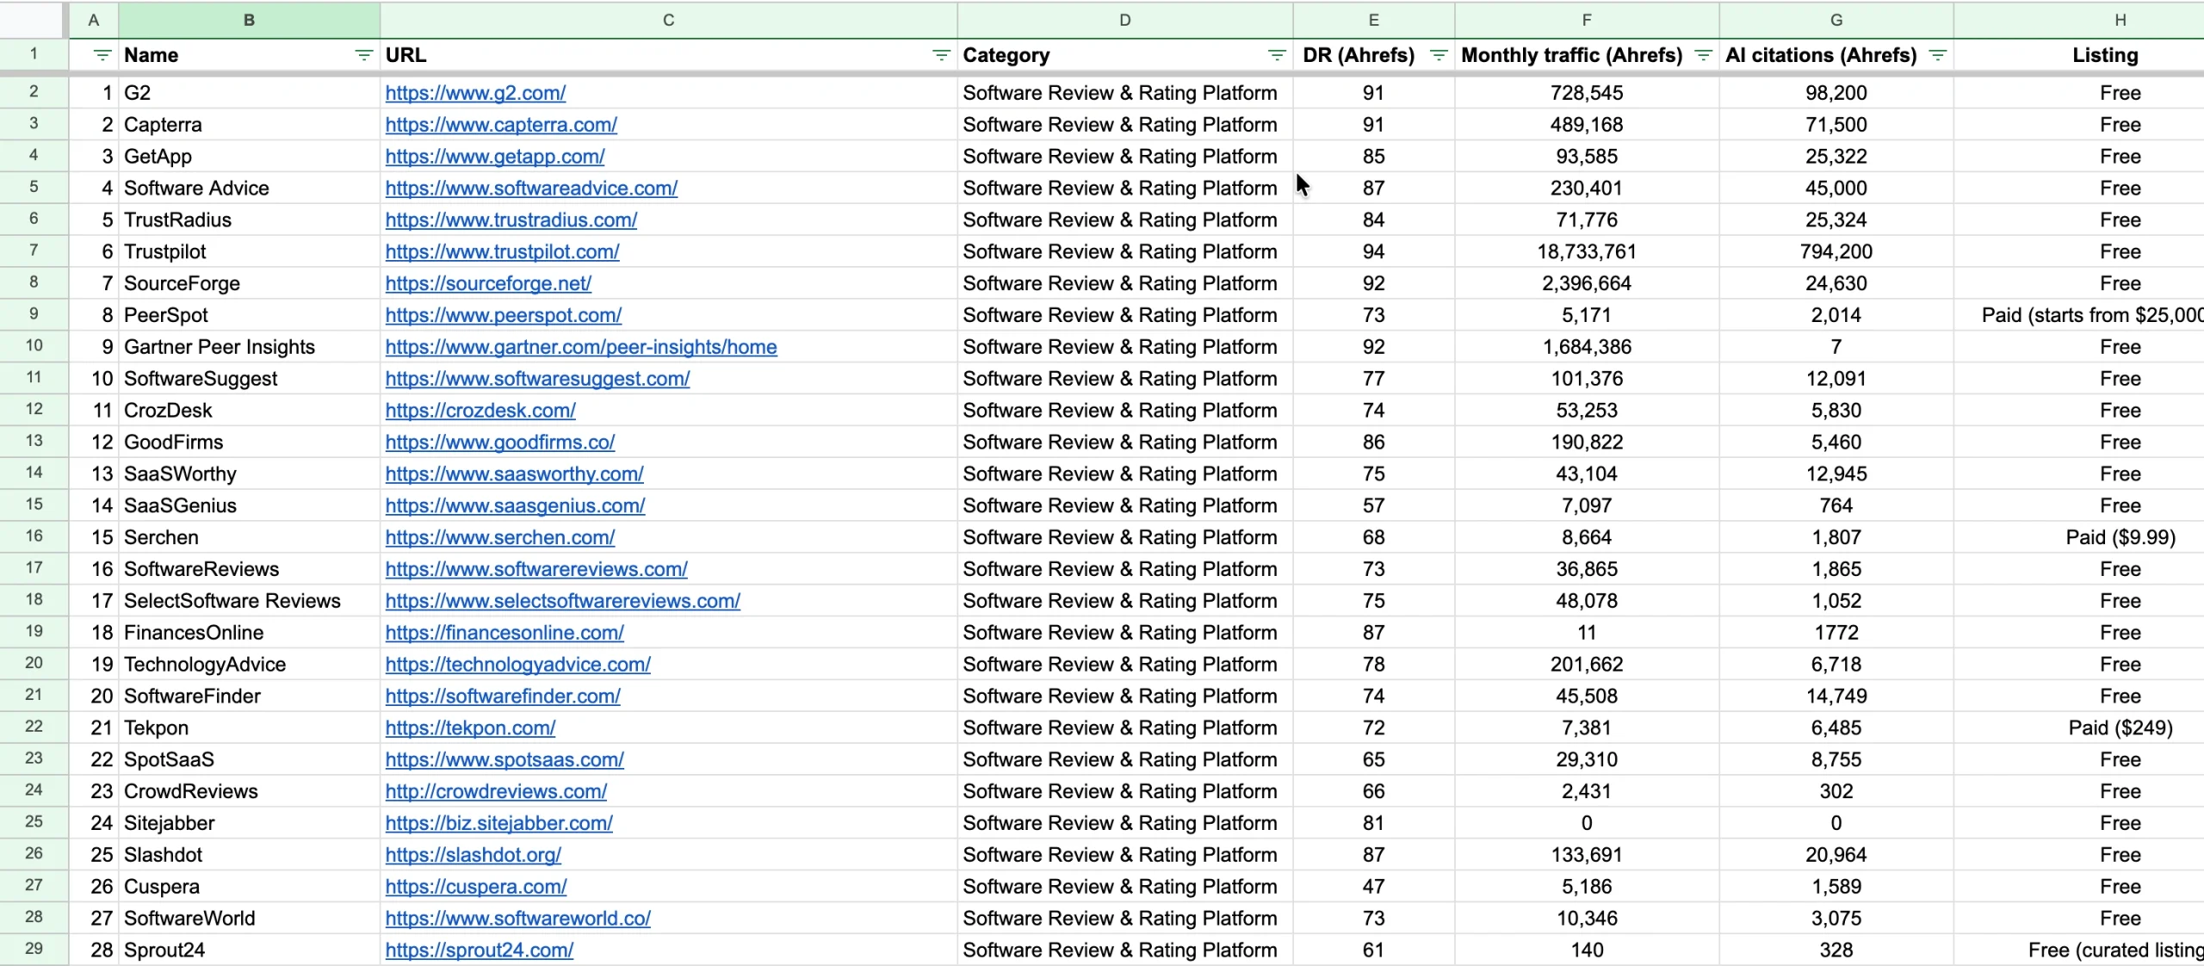Screen dimensions: 2204x966
Task: Open the tekpon.com link
Action: [x=470, y=729]
